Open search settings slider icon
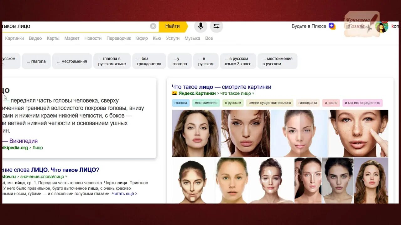Screen dimensions: 401x225 (216, 26)
